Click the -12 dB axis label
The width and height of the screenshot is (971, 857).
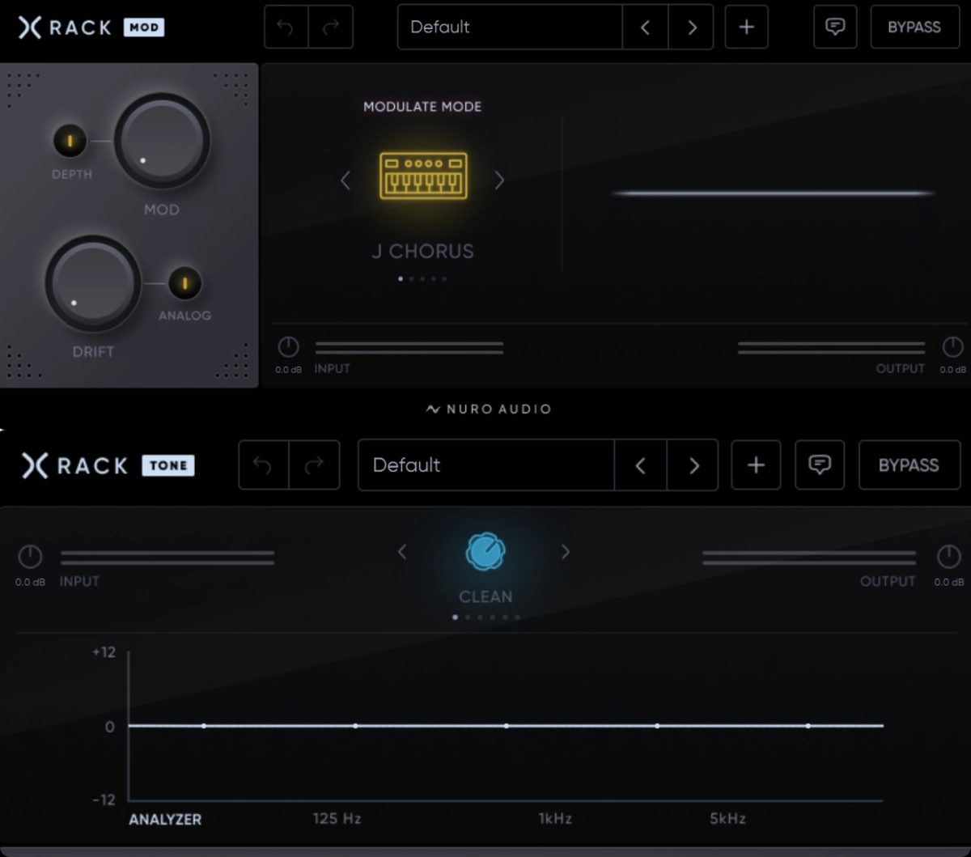[104, 800]
